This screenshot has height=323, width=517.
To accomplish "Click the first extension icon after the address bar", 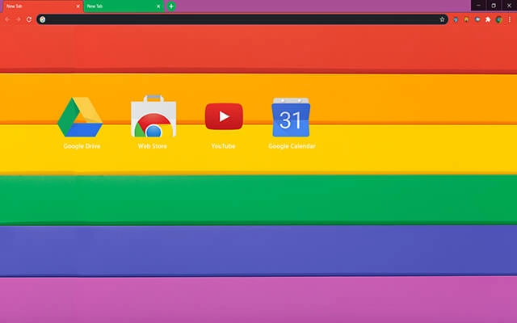I will [x=456, y=19].
